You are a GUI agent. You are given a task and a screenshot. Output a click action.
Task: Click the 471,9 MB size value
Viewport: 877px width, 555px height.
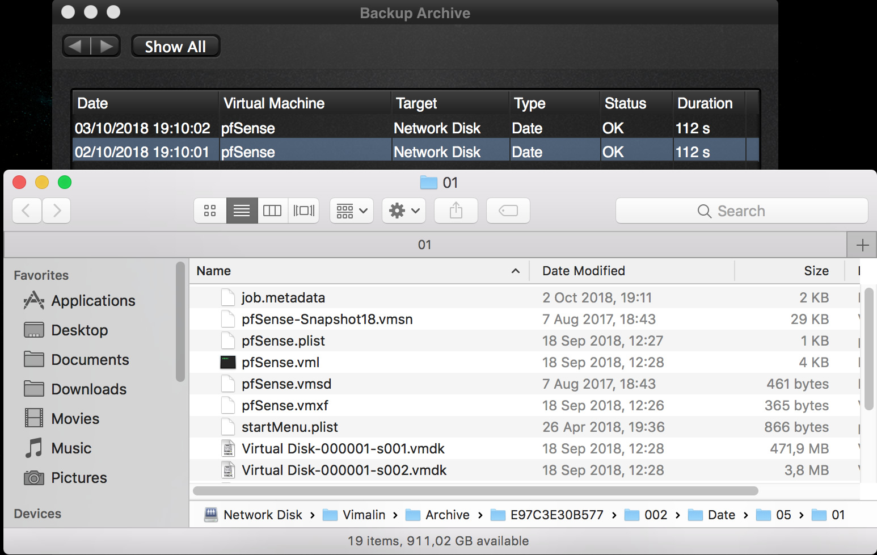click(799, 448)
